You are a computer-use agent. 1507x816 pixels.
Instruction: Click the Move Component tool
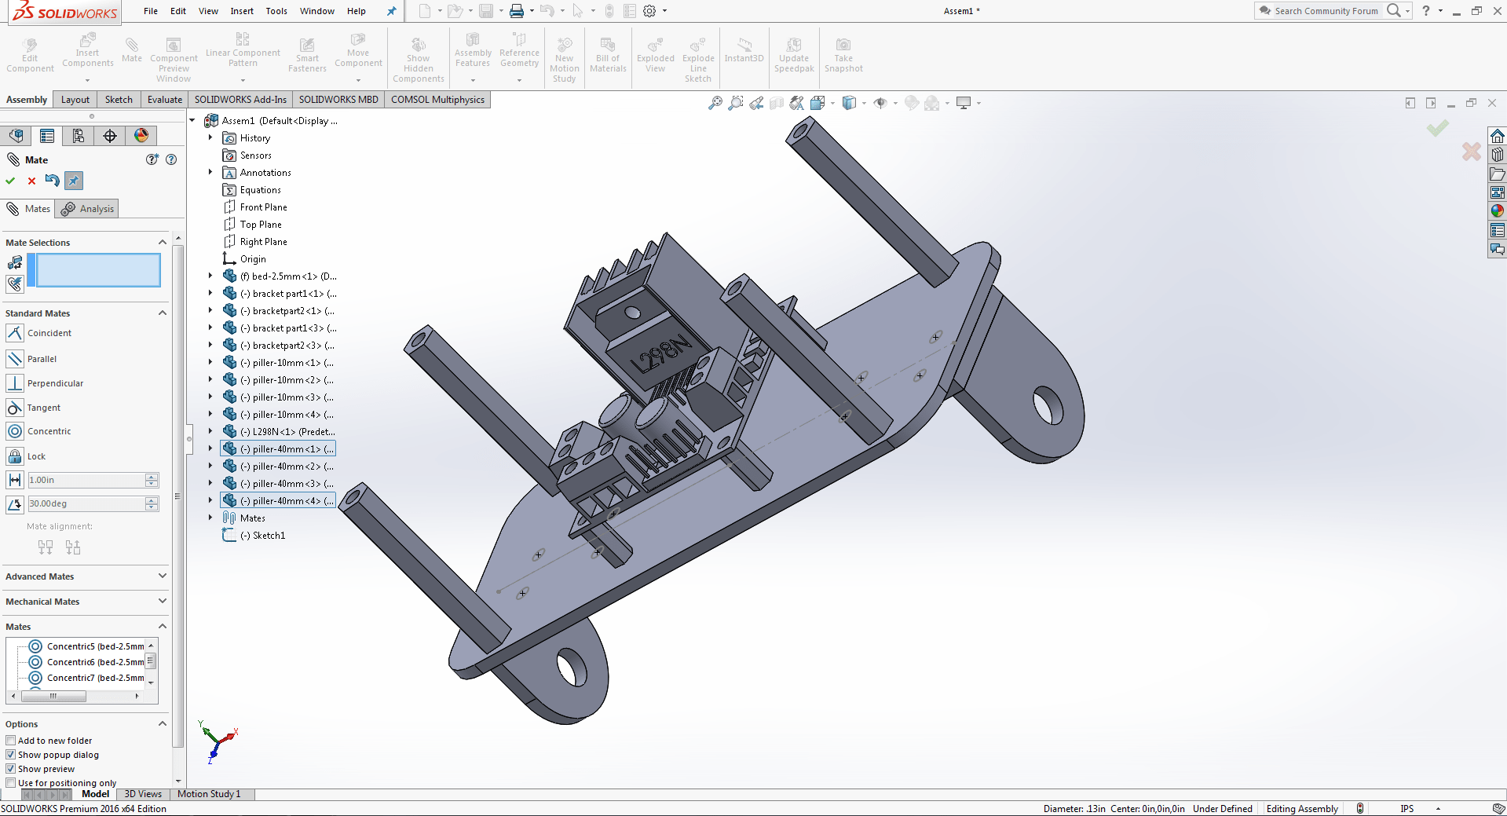pos(358,50)
